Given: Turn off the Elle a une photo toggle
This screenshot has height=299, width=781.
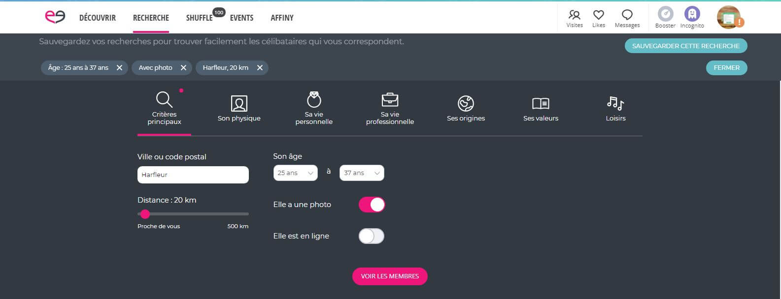Looking at the screenshot, I should click(372, 205).
